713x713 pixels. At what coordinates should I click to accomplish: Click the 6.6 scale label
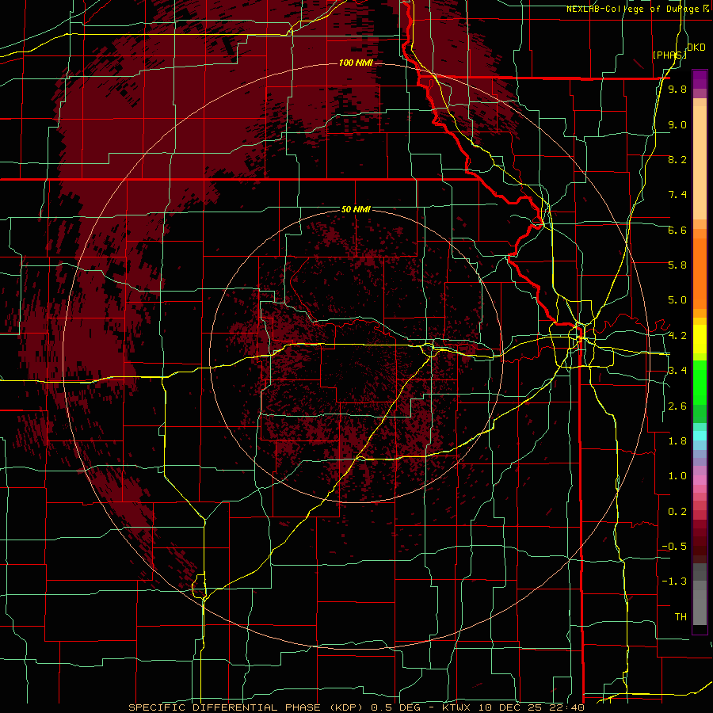[x=677, y=230]
